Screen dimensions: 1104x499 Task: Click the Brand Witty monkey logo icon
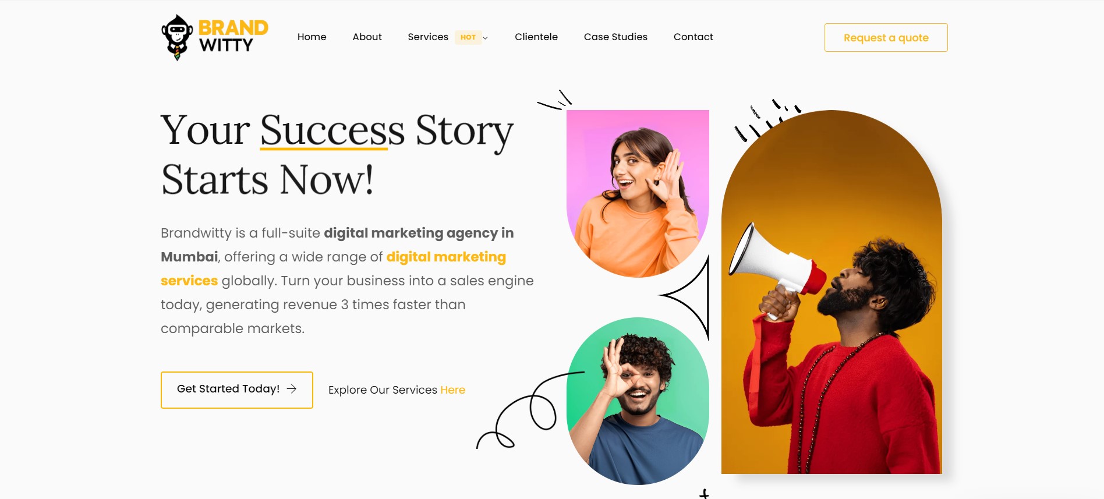177,37
